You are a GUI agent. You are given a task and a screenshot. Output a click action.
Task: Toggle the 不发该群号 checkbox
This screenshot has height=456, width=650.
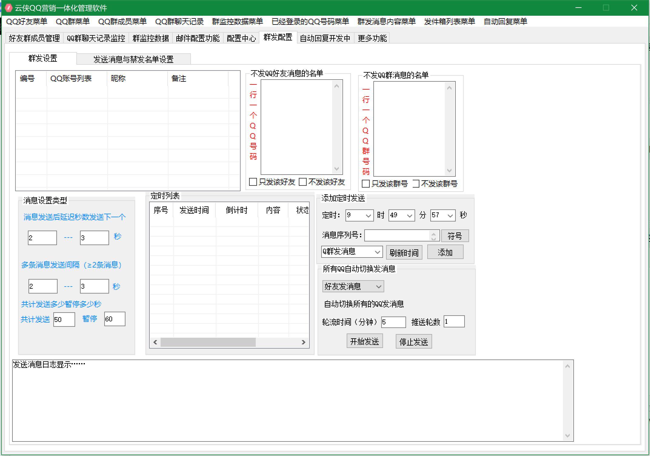tap(435, 184)
